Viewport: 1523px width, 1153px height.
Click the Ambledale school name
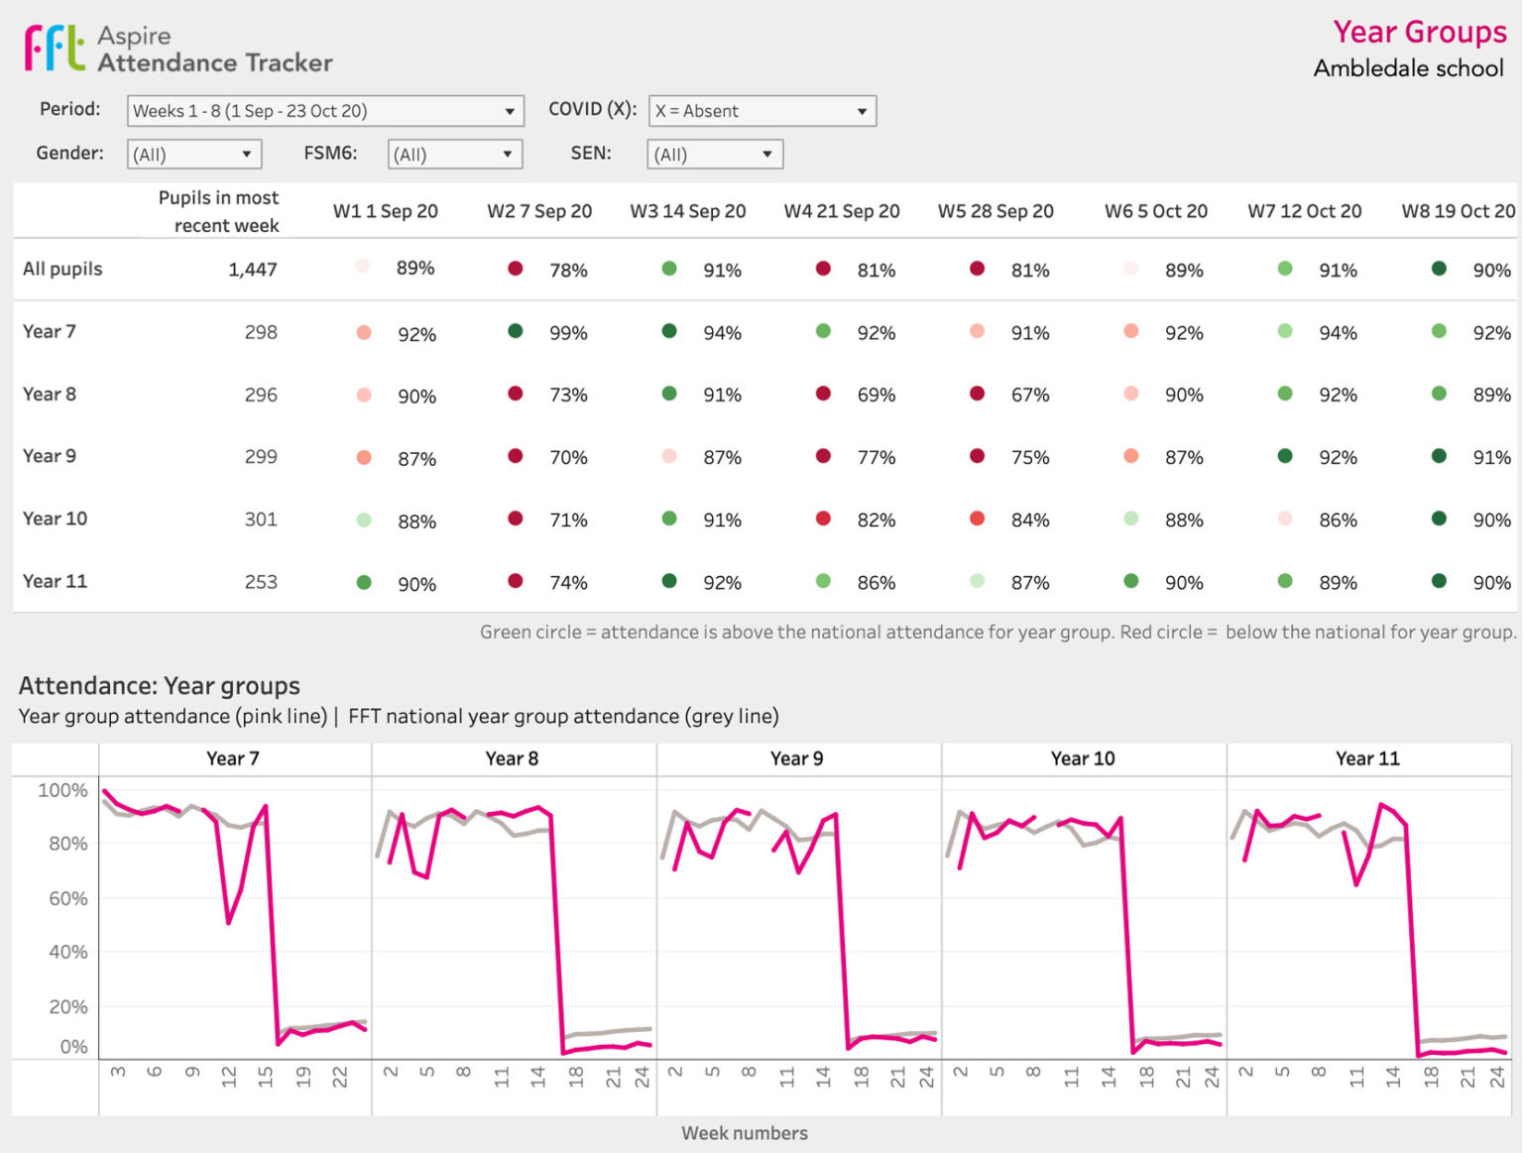(x=1408, y=68)
